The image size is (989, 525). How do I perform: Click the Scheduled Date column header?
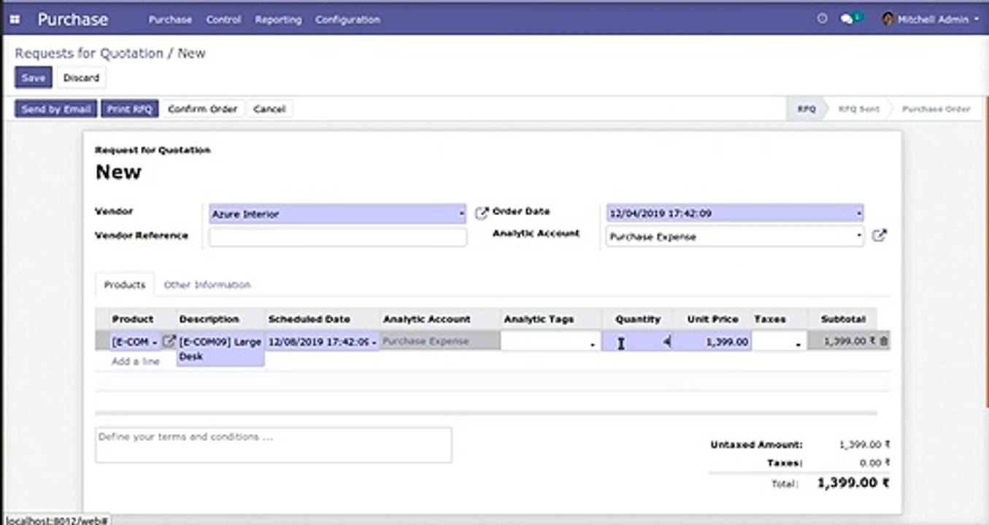pos(309,319)
